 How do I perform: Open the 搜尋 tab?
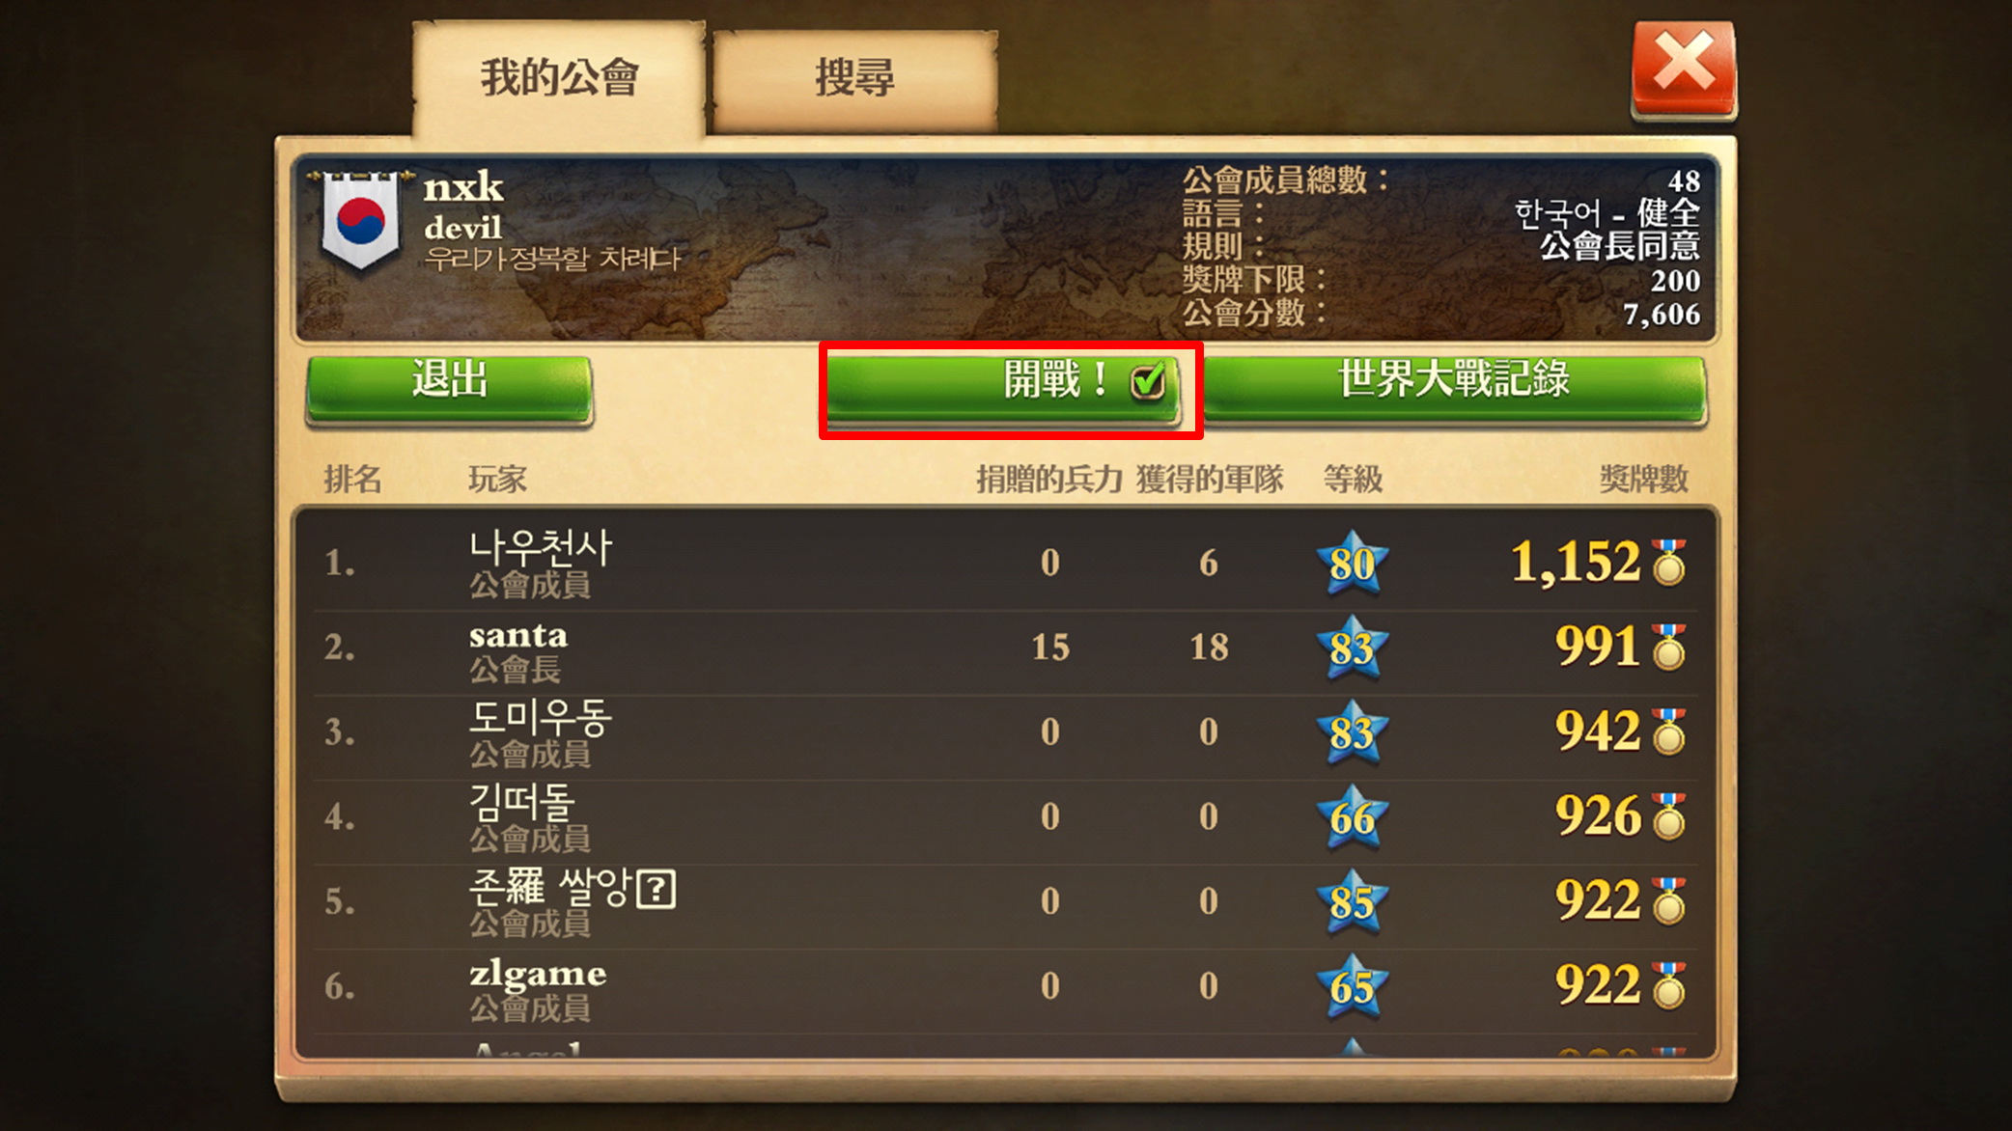pyautogui.click(x=855, y=78)
